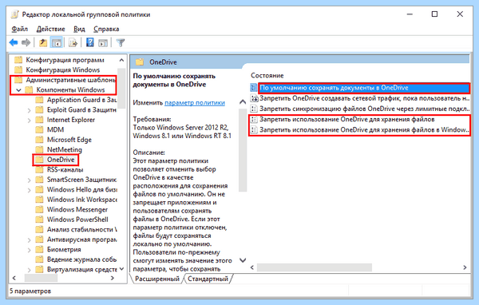This screenshot has height=305, width=479.
Task: Expand the SmartScreen Защитник tree node
Action: pos(29,180)
